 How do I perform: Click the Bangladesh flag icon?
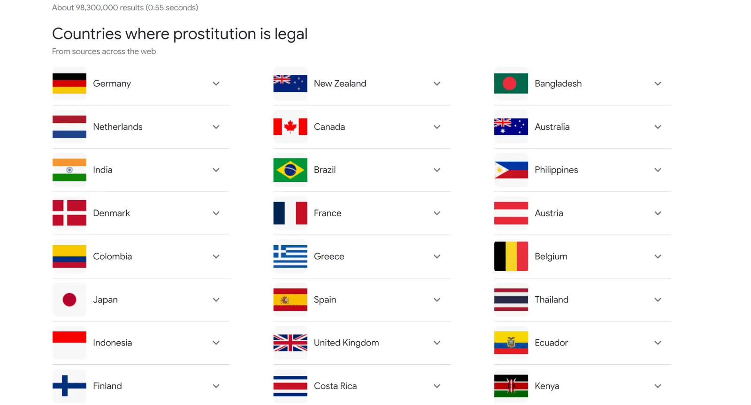pyautogui.click(x=511, y=83)
